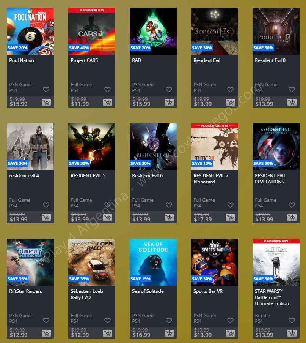Add Star Wars Battlefront to cart
Image resolution: width=306 pixels, height=343 pixels.
(292, 333)
